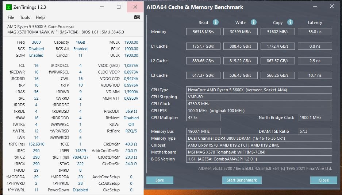Open the File menu in ZenTimings
The width and height of the screenshot is (342, 195).
(11, 17)
